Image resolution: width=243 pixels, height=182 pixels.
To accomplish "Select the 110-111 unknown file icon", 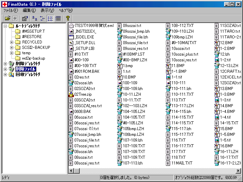I will [168, 83].
